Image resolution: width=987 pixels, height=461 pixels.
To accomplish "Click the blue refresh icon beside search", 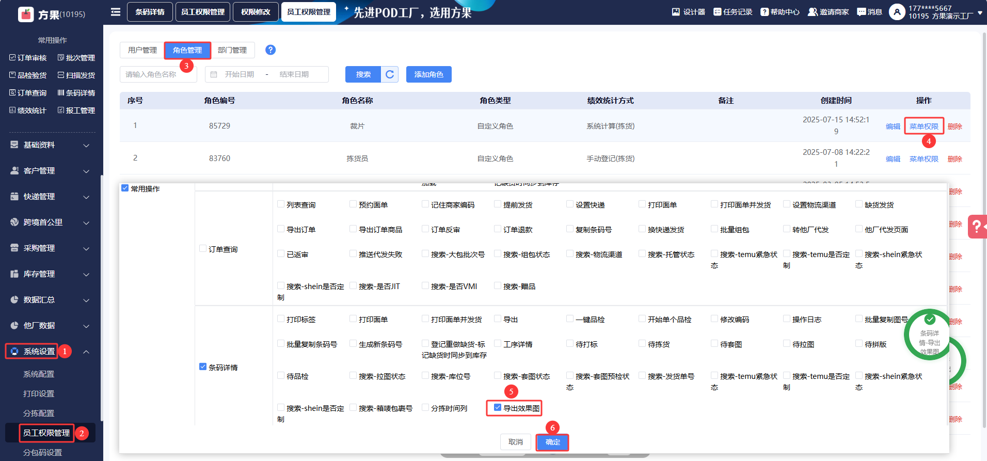I will [390, 74].
